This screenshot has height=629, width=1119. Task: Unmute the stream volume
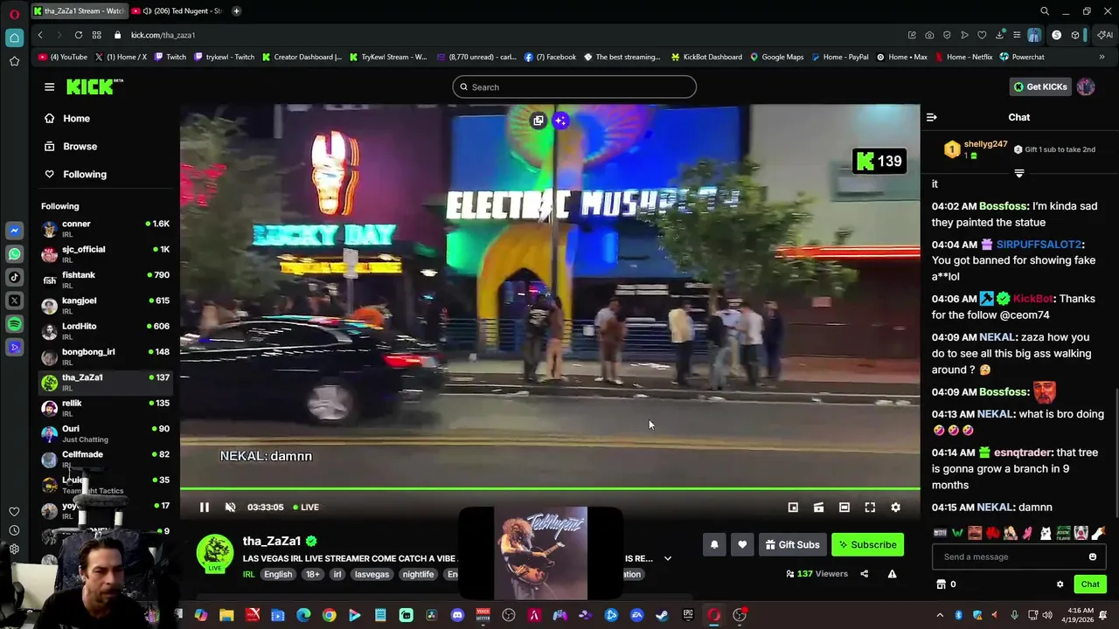(x=230, y=508)
